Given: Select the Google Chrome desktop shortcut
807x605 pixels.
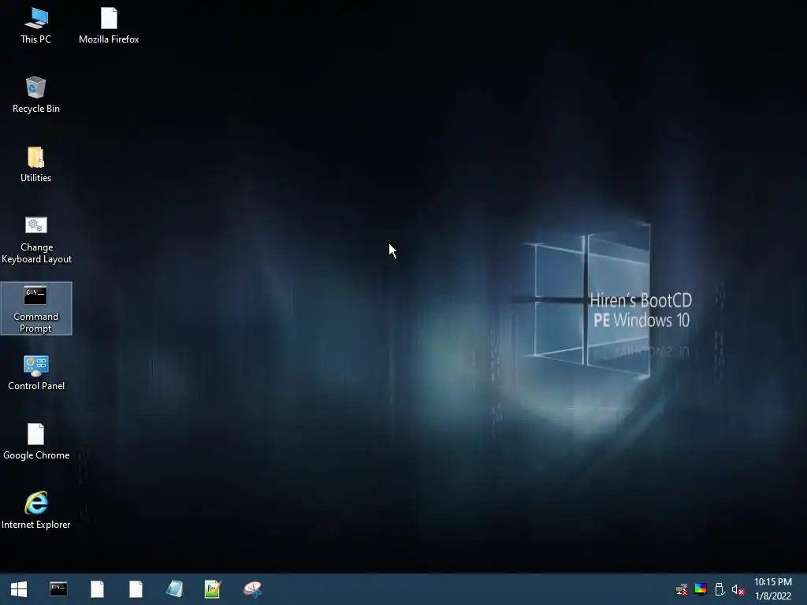Looking at the screenshot, I should tap(36, 442).
